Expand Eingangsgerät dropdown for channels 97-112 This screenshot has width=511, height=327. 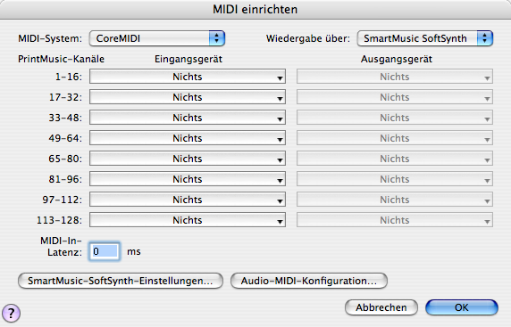point(188,200)
